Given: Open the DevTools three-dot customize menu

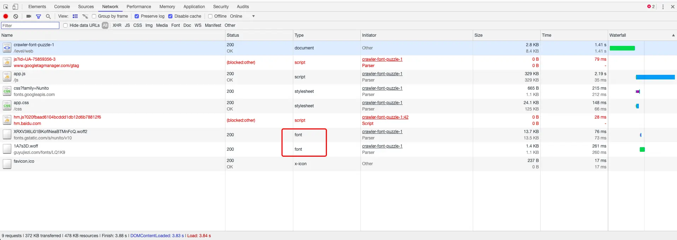Looking at the screenshot, I should tap(663, 7).
